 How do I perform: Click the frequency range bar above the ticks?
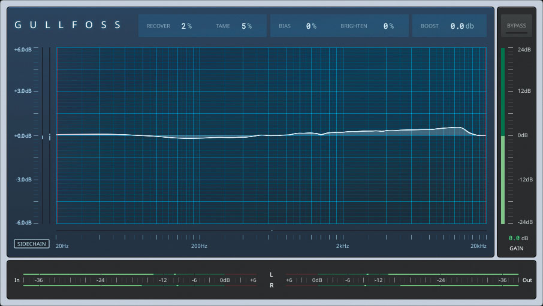tap(271, 231)
